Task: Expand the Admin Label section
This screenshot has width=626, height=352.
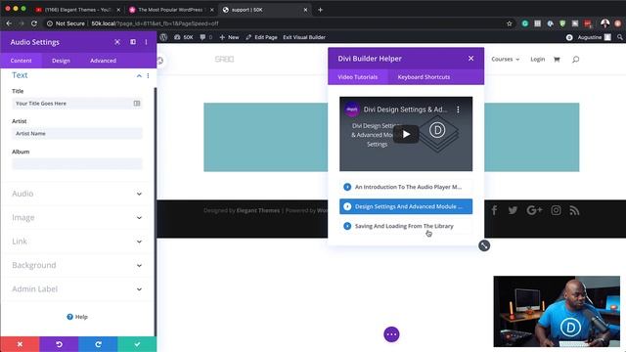Action: click(77, 289)
